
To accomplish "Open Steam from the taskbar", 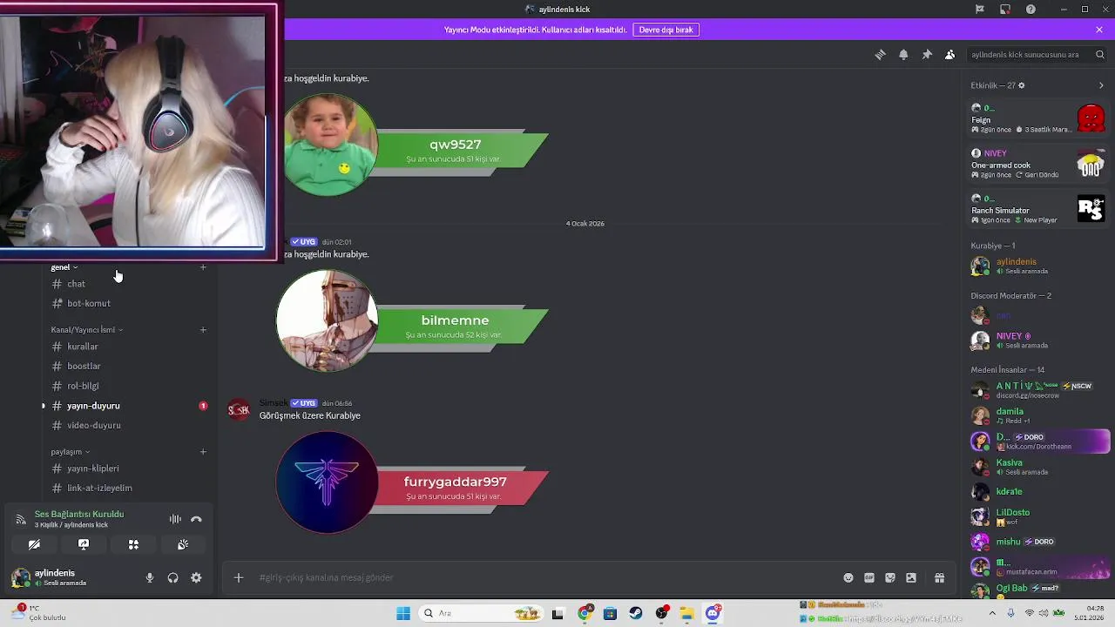I will [x=636, y=613].
